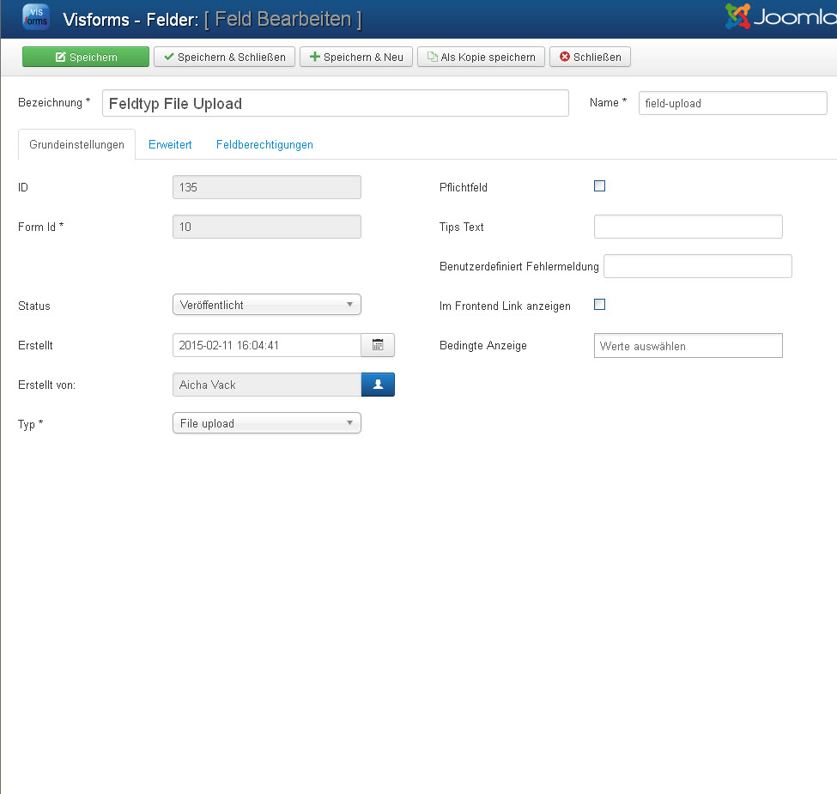The height and width of the screenshot is (794, 837).
Task: Click the Name field with field-upload
Action: click(733, 103)
